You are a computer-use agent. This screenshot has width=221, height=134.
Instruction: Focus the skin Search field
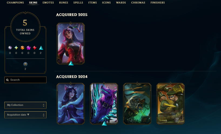[25, 80]
